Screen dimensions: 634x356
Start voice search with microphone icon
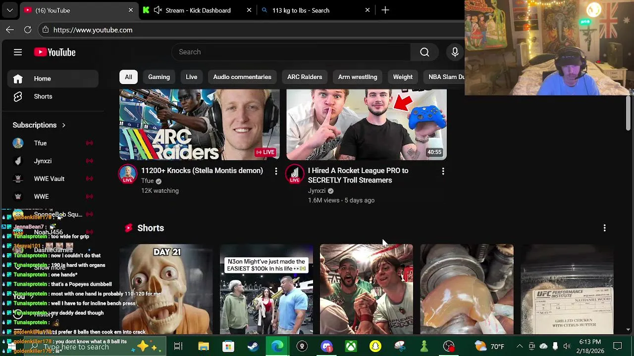[455, 52]
